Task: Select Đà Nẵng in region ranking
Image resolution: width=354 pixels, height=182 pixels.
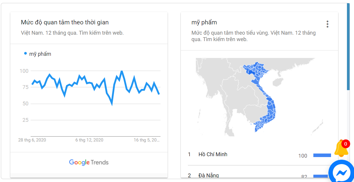Action: pos(209,176)
